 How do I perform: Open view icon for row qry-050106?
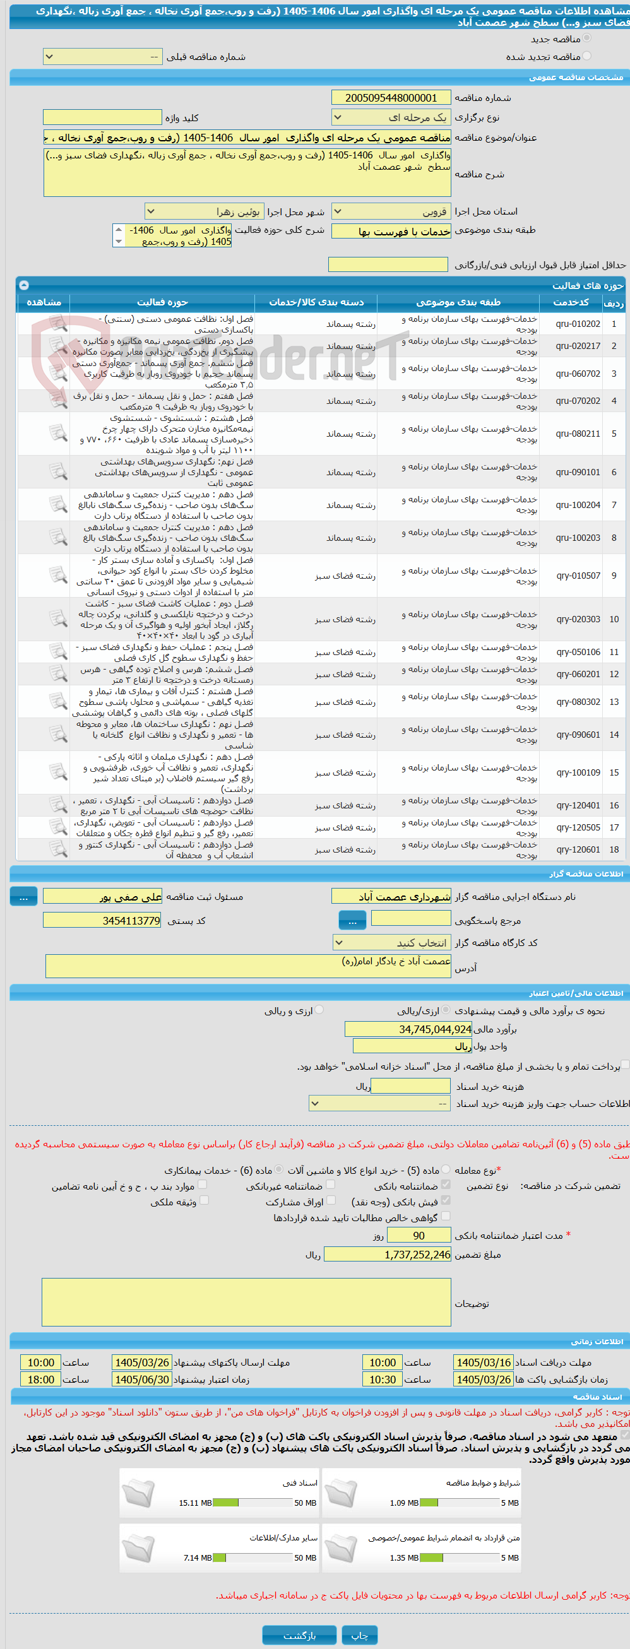pos(58,653)
